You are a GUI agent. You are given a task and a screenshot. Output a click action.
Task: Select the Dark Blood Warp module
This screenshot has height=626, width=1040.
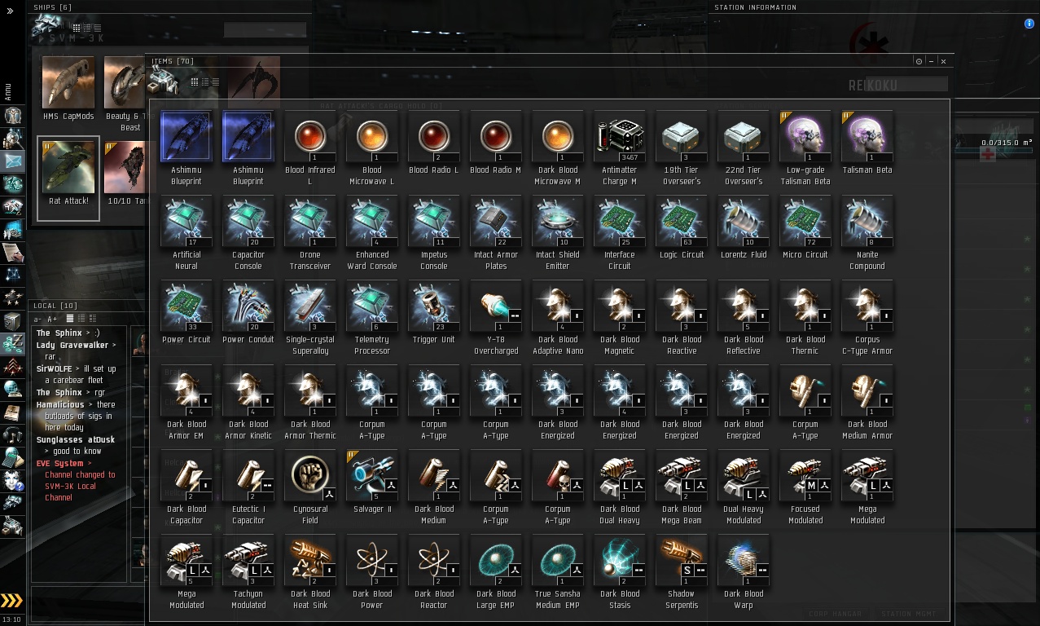tap(744, 572)
